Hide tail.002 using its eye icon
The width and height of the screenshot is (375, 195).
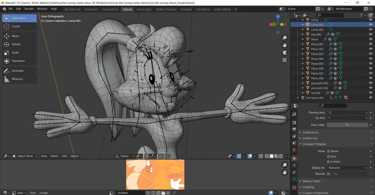tap(371, 93)
